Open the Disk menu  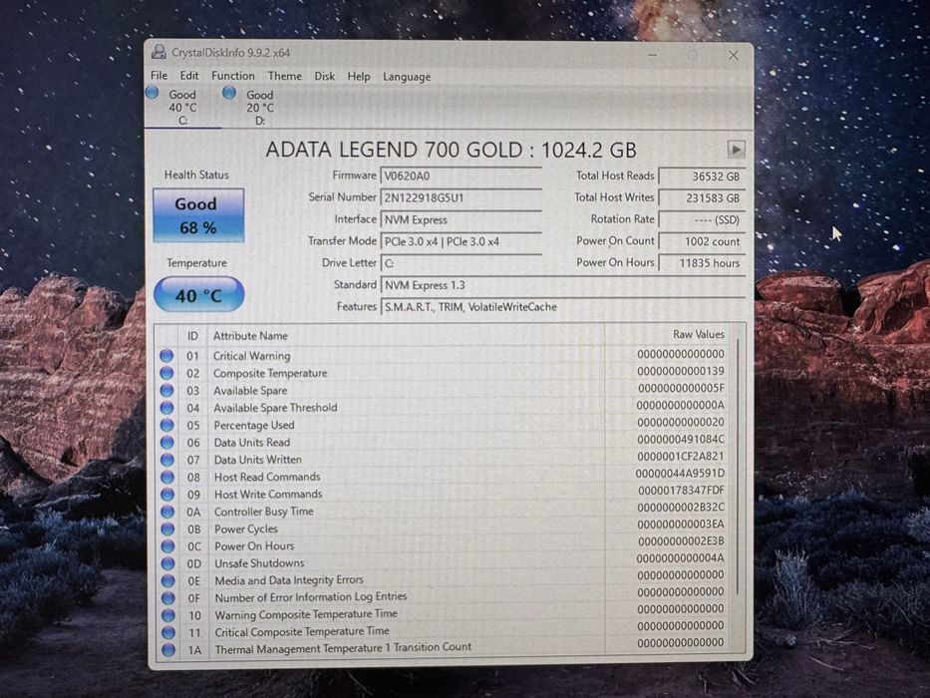(324, 77)
